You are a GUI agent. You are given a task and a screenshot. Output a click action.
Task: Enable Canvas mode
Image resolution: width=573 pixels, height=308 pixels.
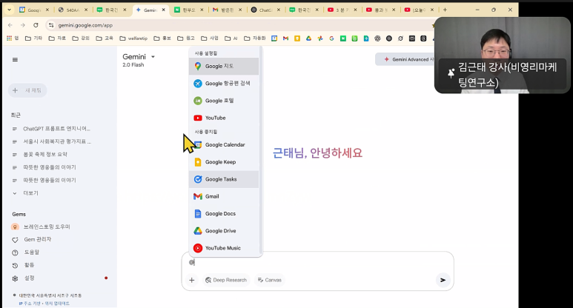pyautogui.click(x=270, y=280)
